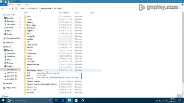This screenshot has height=103, width=184.
Task: Click the Back navigation arrow
Action: [x=3, y=9]
